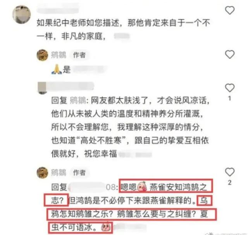
Task: Open the mentioned 鹓鶵 link after 回复
Action: 77,100
